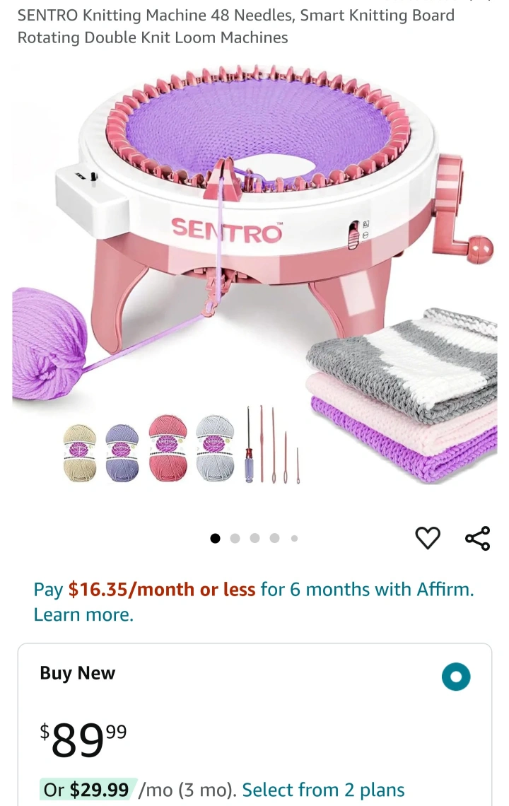Image resolution: width=509 pixels, height=806 pixels.
Task: Tap the four yarn skeins in image
Action: [149, 448]
